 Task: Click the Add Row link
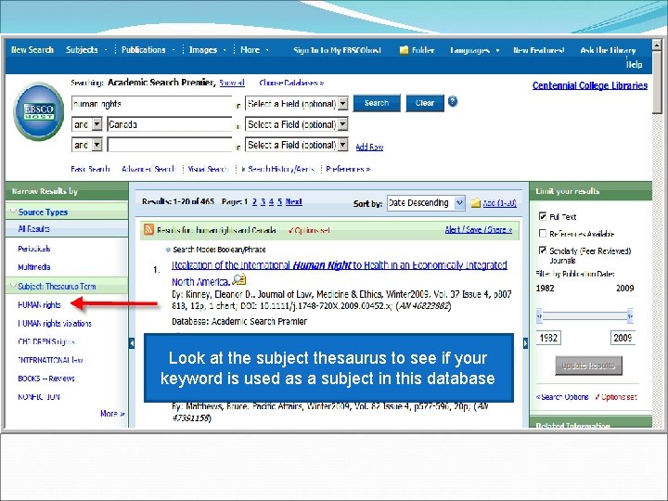369,147
